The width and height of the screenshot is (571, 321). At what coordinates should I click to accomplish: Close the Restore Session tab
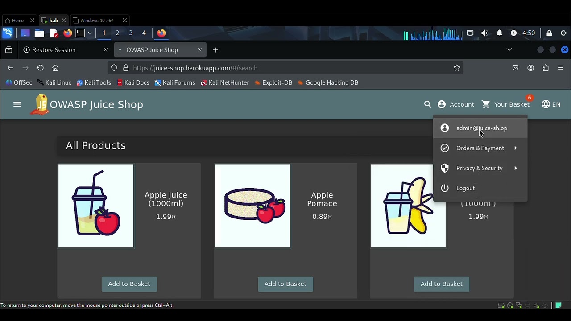coord(106,50)
